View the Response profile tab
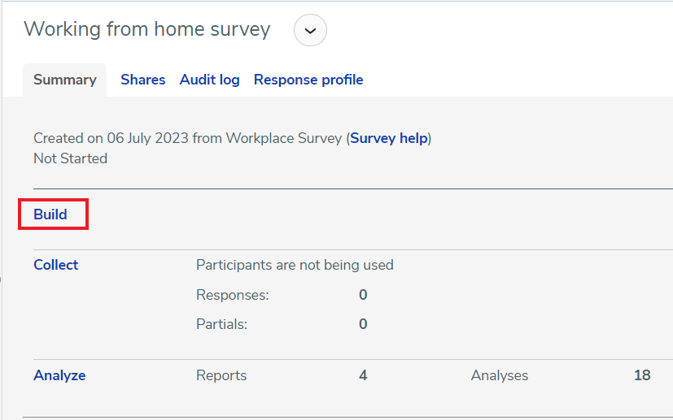 [x=308, y=80]
